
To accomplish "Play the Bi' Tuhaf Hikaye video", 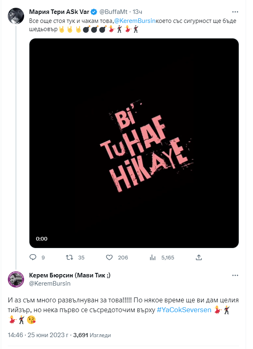I will coord(134,143).
